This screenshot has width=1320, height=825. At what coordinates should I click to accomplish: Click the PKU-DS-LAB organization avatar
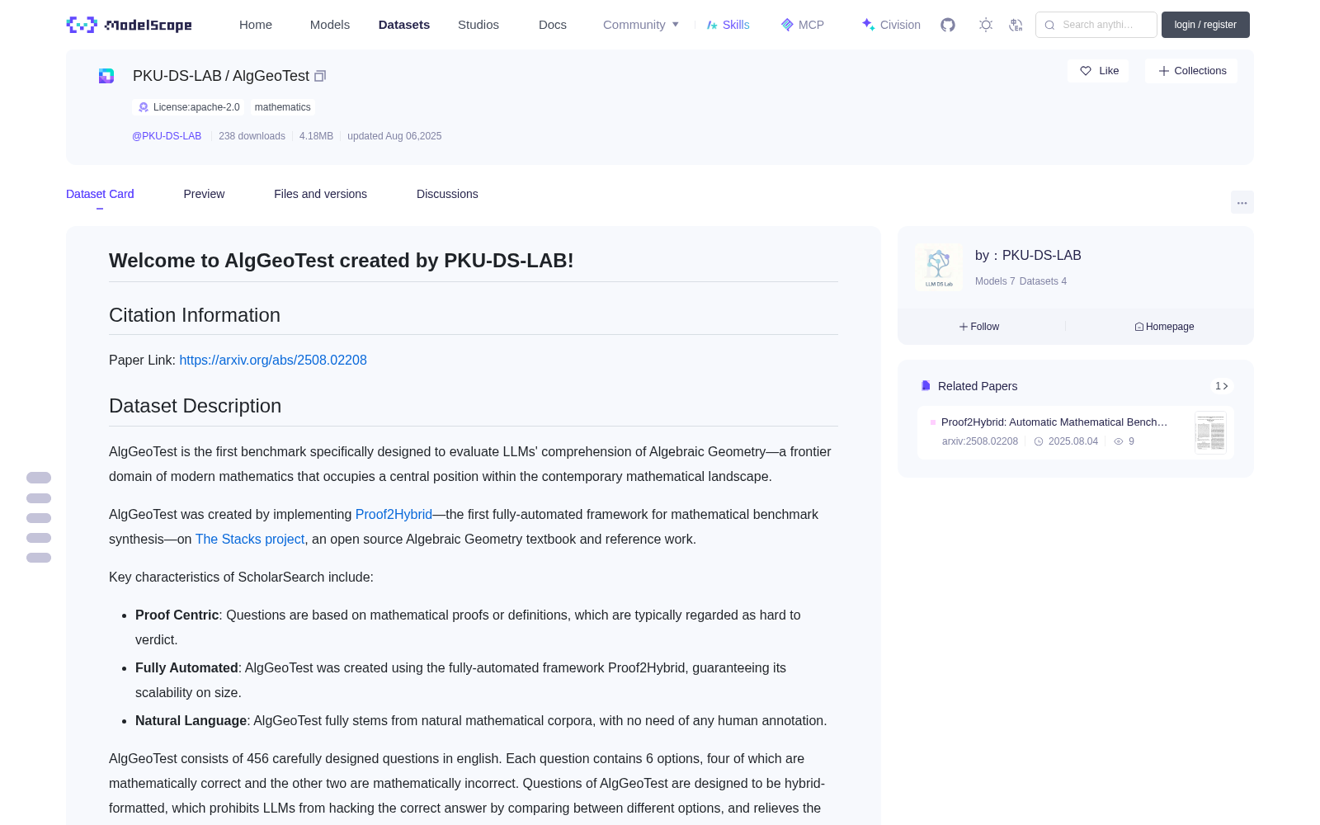(939, 267)
